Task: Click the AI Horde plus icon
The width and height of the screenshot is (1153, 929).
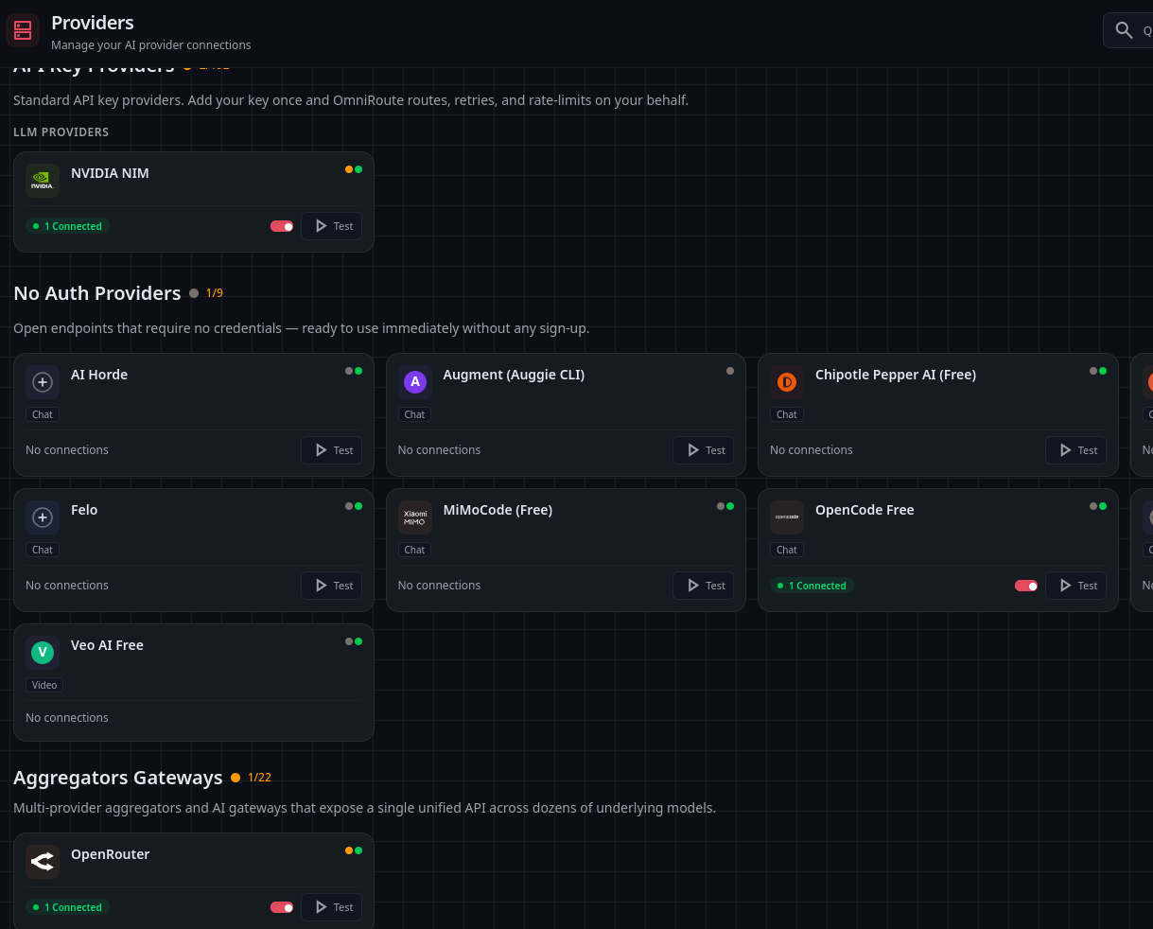Action: pyautogui.click(x=43, y=381)
